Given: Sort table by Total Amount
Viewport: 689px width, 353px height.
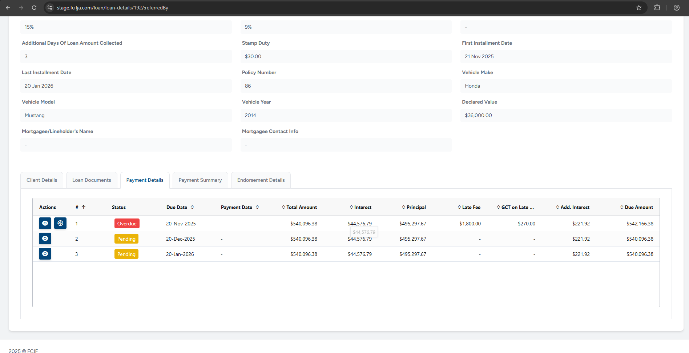Looking at the screenshot, I should pyautogui.click(x=283, y=207).
